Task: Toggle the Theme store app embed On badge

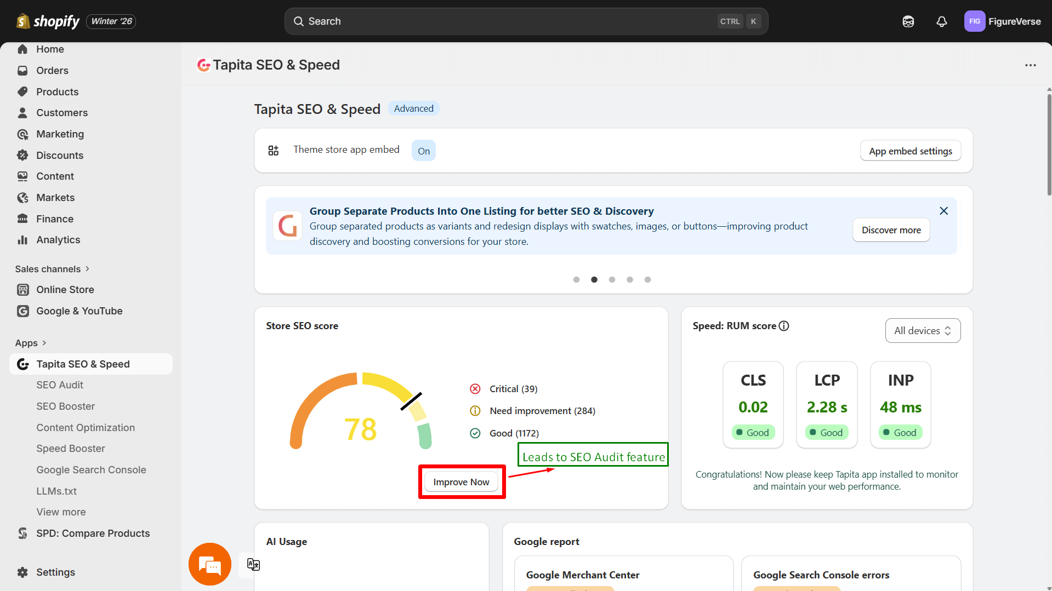Action: (424, 151)
